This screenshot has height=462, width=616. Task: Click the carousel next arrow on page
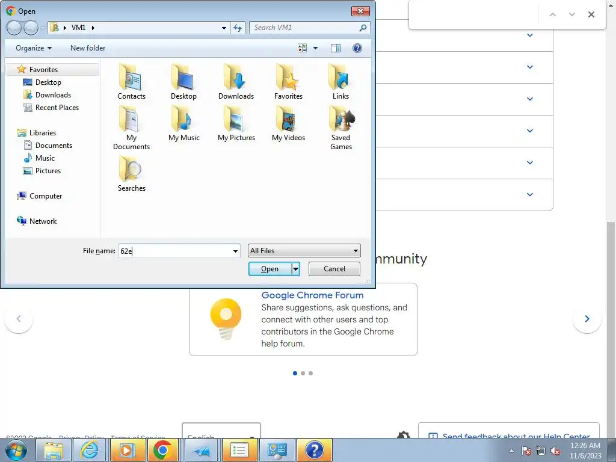tap(587, 319)
